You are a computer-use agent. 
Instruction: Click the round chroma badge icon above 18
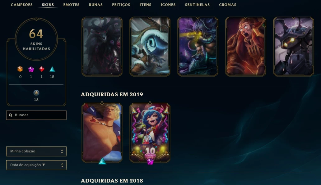coord(36,93)
